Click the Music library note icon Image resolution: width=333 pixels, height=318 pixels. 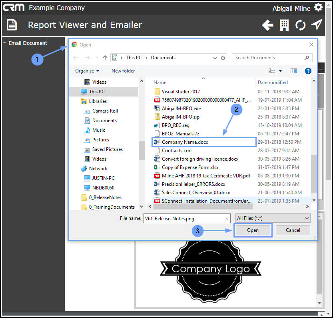click(87, 130)
